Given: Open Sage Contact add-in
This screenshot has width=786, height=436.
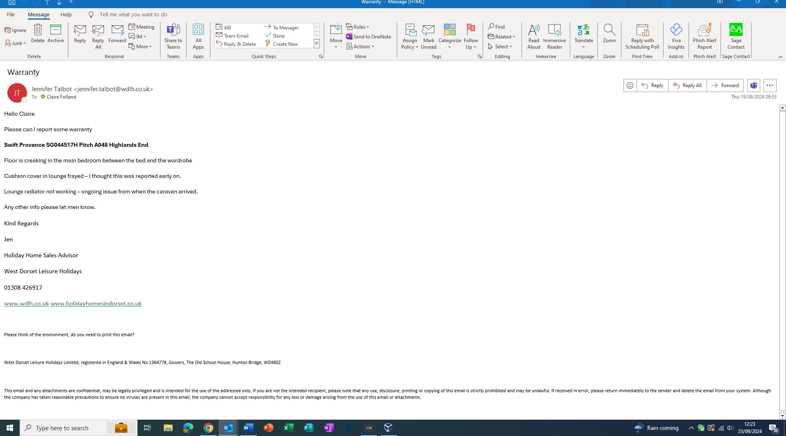Looking at the screenshot, I should [736, 37].
